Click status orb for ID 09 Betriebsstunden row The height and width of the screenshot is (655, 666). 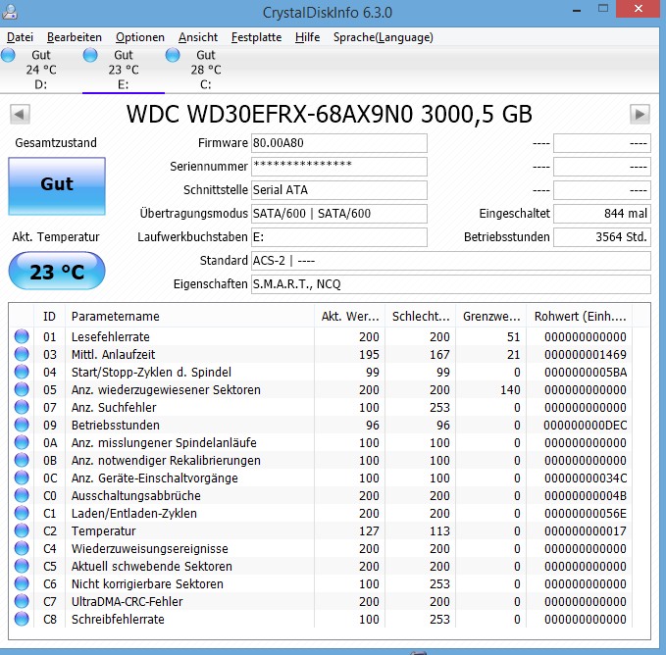[22, 425]
